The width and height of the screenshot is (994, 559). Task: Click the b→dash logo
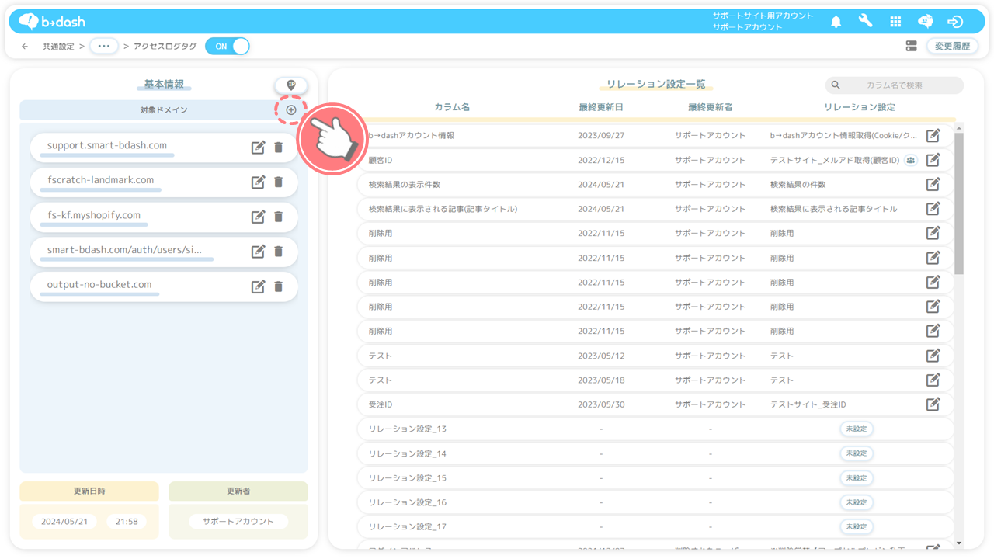tap(52, 22)
